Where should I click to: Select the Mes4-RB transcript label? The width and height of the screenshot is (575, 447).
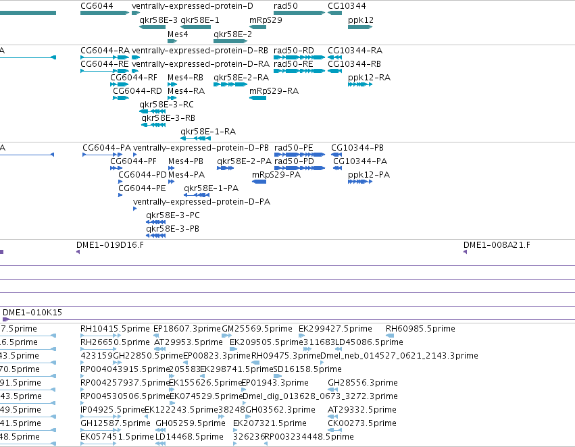pos(186,78)
